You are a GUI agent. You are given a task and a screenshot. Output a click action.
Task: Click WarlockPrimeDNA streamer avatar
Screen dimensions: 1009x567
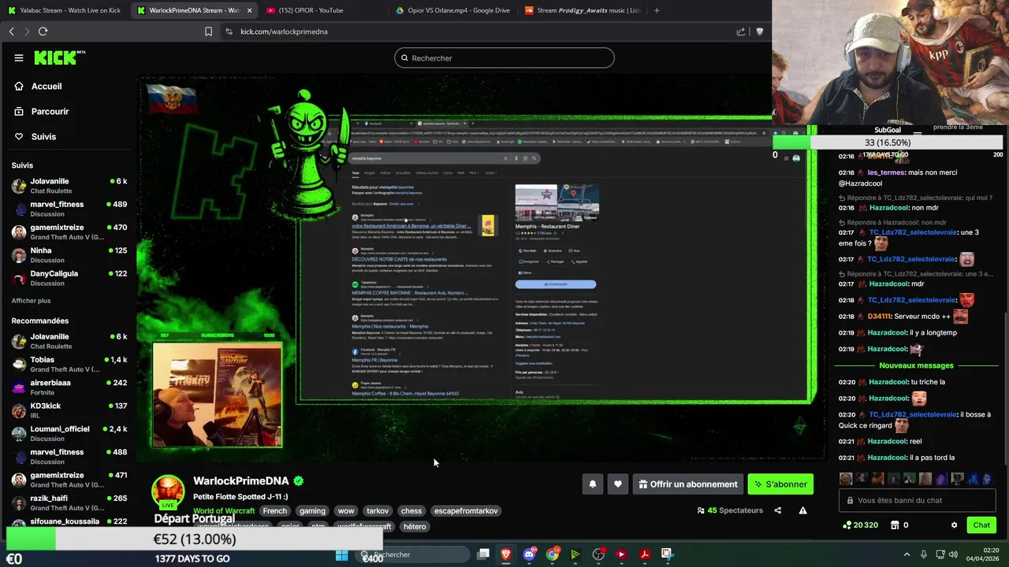click(168, 491)
